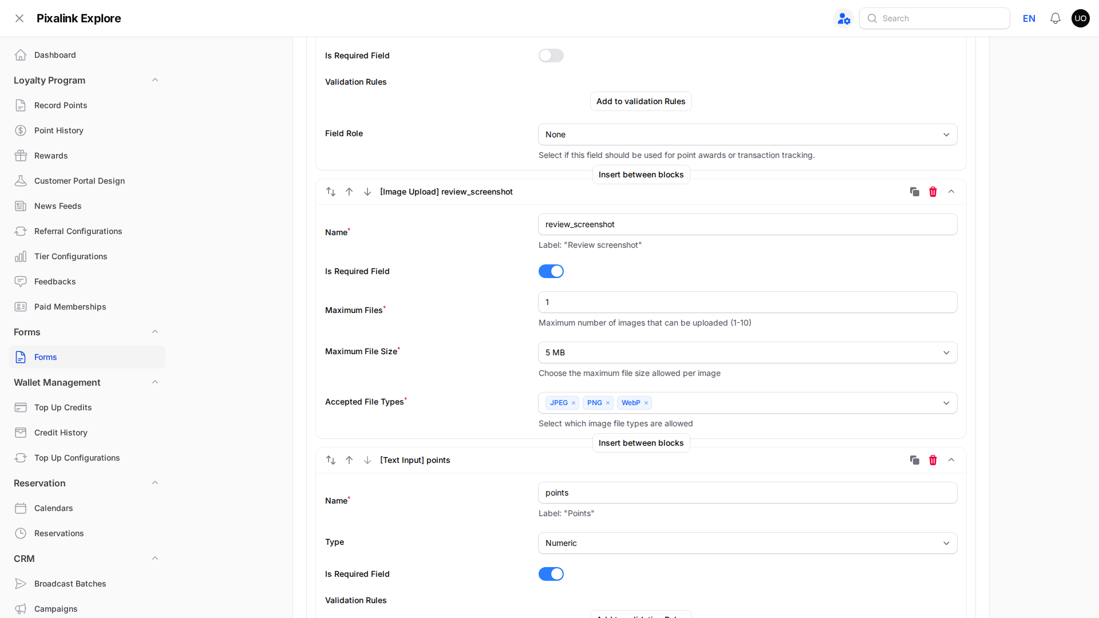Insert block above points block
Viewport: 1099px width, 618px height.
pos(641,443)
